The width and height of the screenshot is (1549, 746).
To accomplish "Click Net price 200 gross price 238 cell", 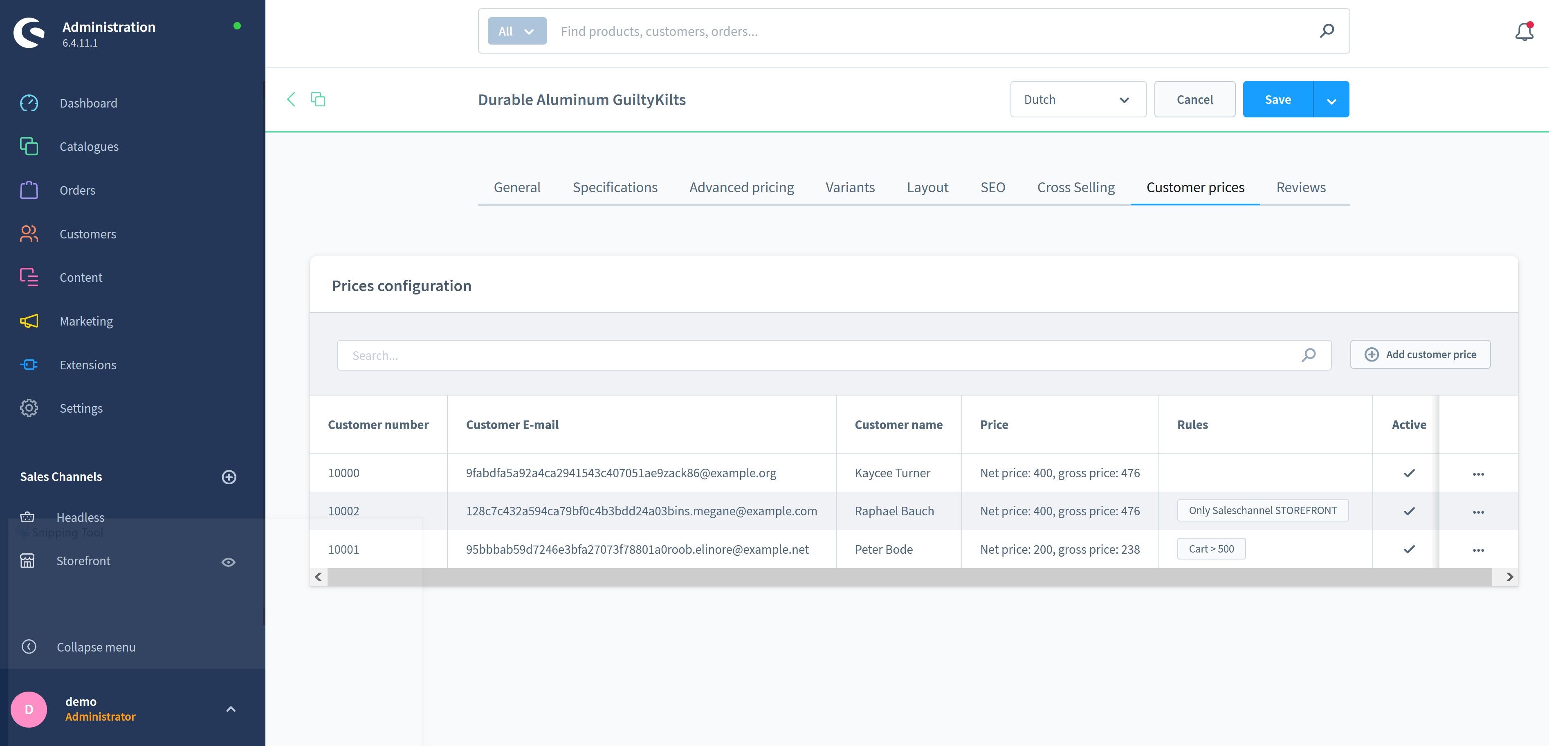I will point(1060,549).
